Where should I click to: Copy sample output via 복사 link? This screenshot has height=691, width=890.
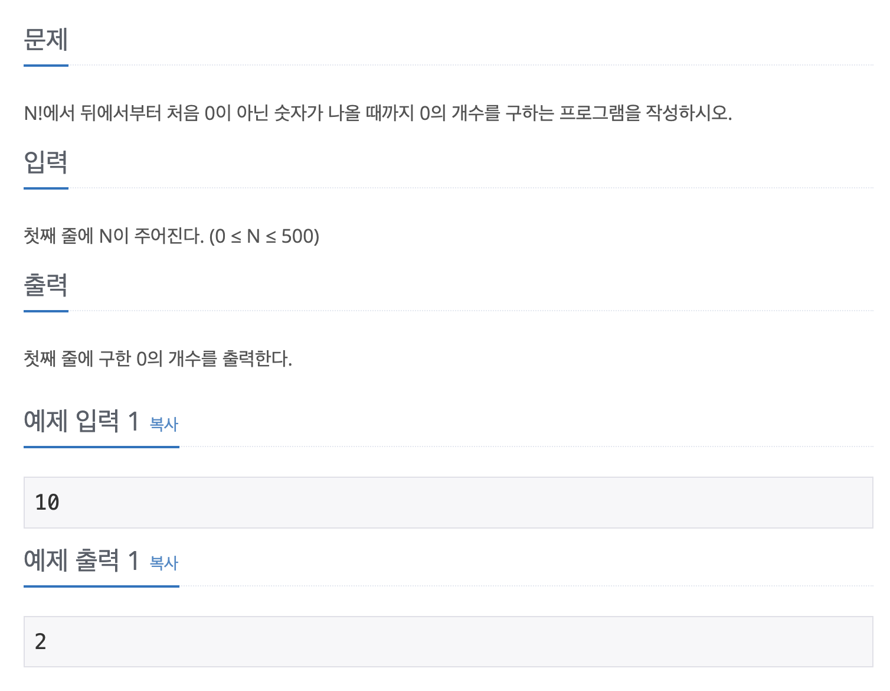(x=164, y=563)
